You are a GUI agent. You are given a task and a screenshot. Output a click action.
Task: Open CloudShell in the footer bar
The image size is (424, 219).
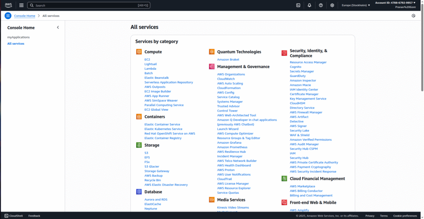pyautogui.click(x=14, y=216)
